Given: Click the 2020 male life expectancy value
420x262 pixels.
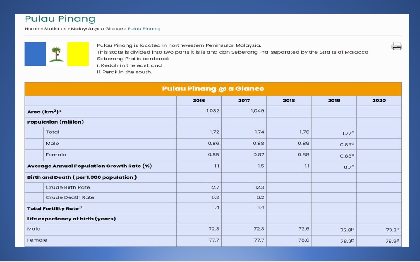Looking at the screenshot, I should point(392,230).
